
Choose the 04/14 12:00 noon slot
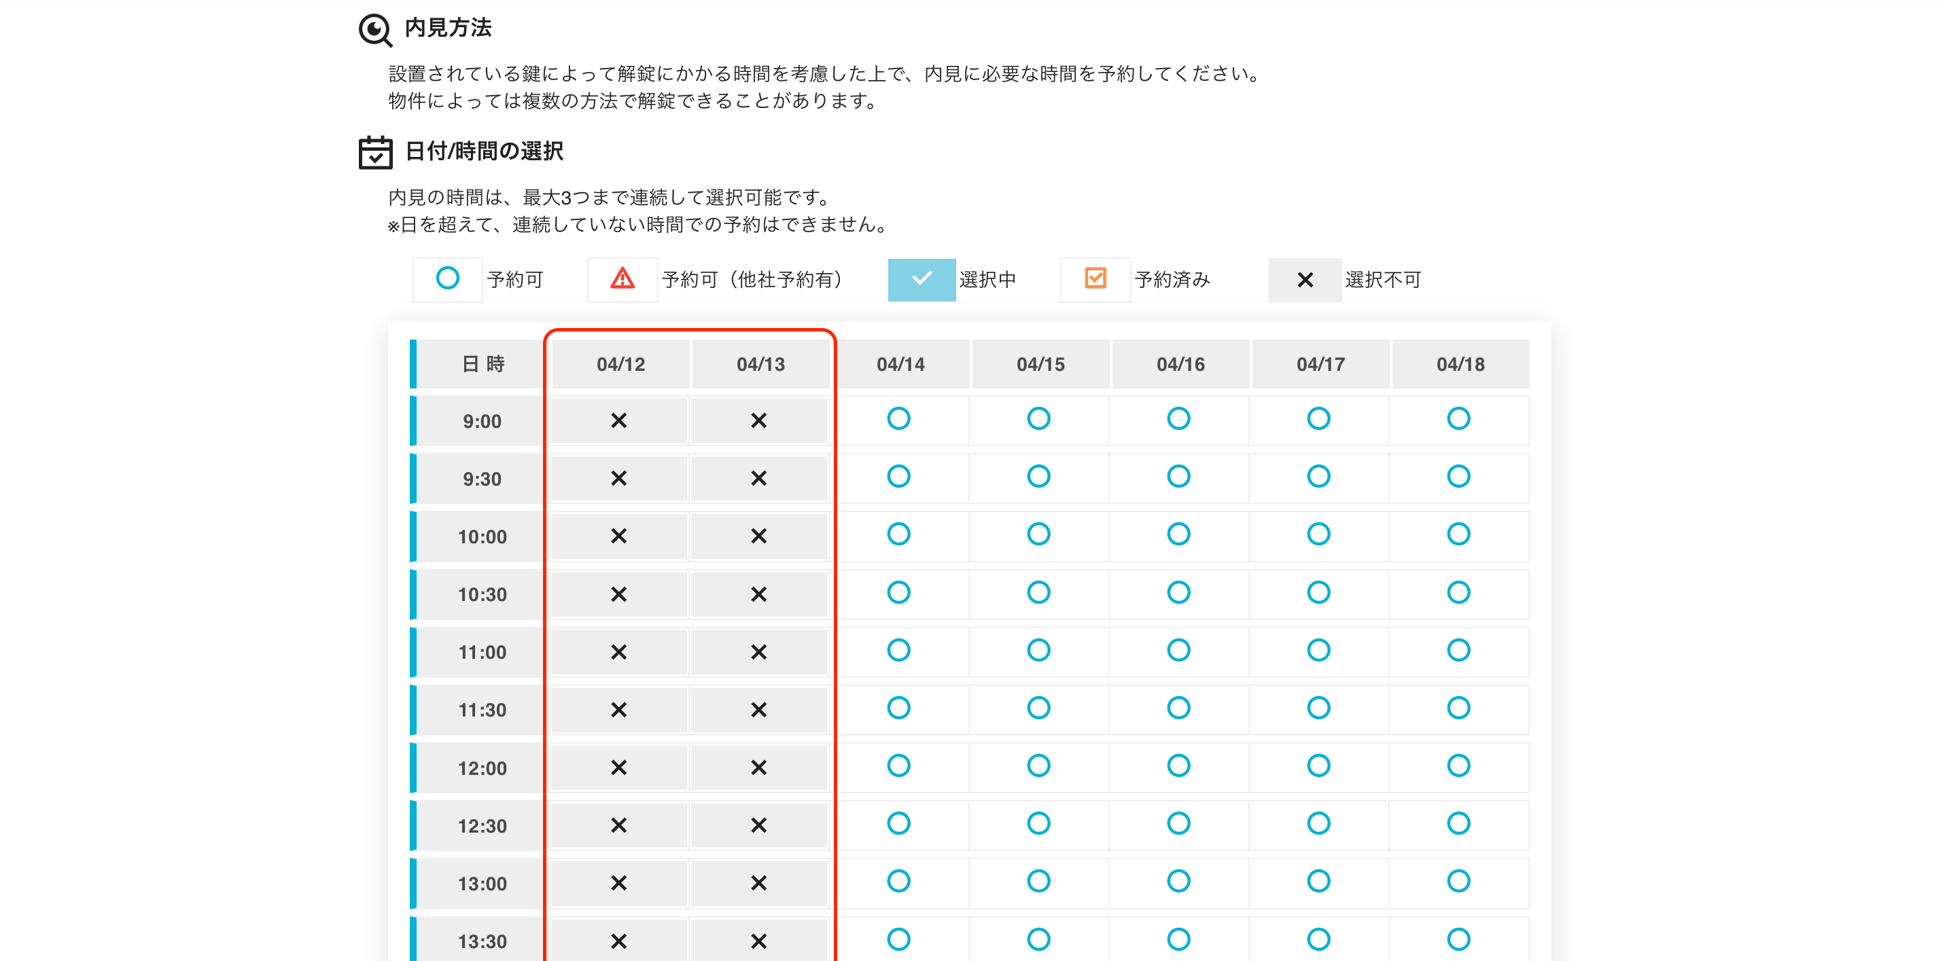pyautogui.click(x=898, y=766)
